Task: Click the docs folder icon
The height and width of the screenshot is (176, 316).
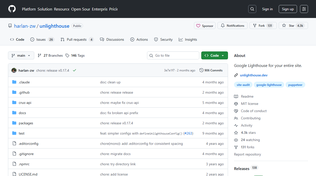Action: pos(14,113)
